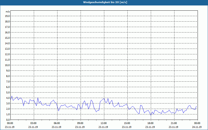Click the 24.11.19 date label
Image resolution: width=208 pixels, height=130 pixels.
pos(197,127)
